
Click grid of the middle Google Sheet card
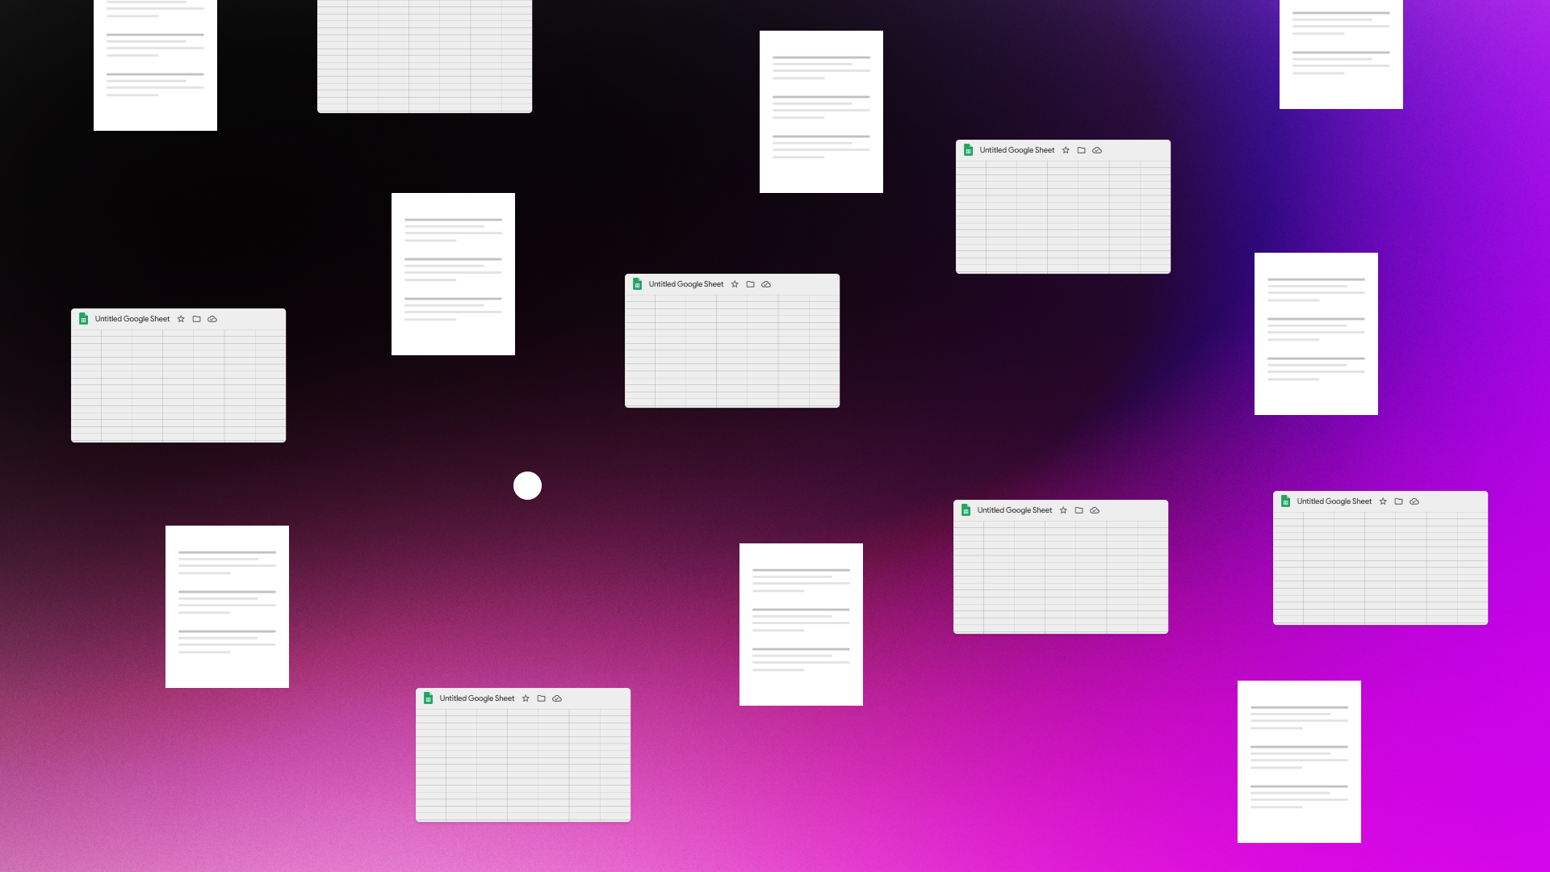tap(732, 350)
